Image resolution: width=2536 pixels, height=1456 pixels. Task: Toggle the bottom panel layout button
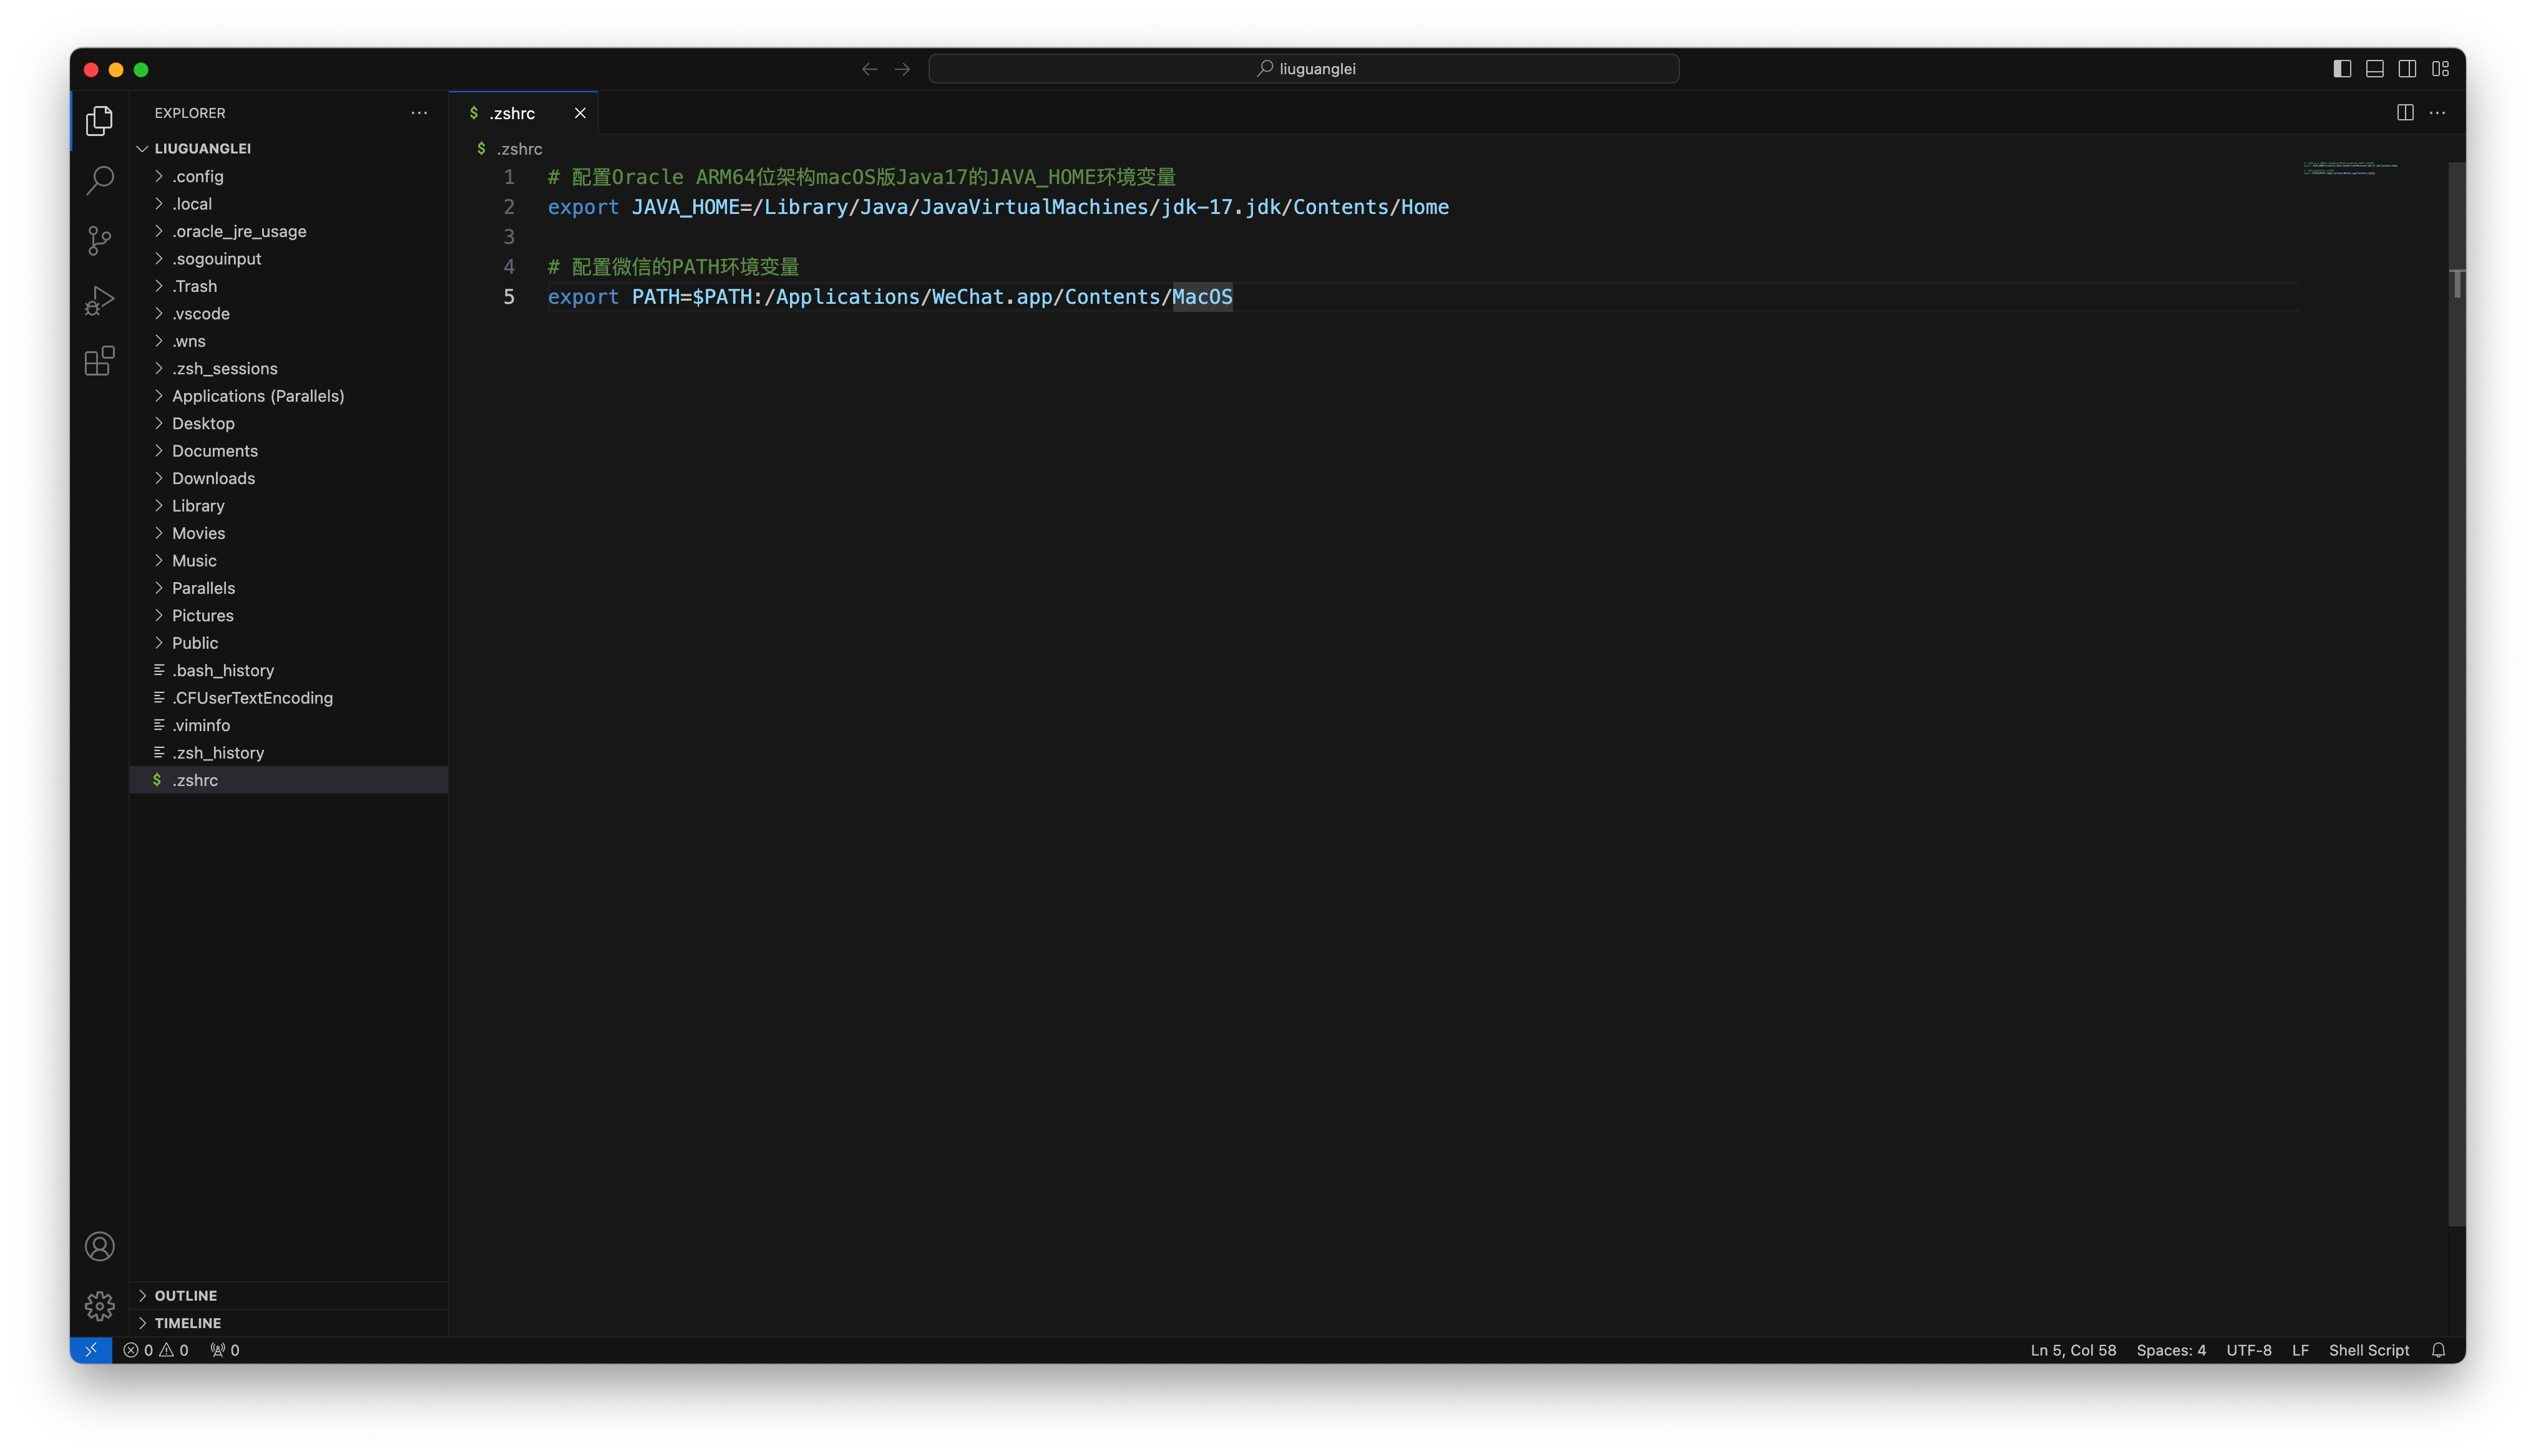point(2375,69)
